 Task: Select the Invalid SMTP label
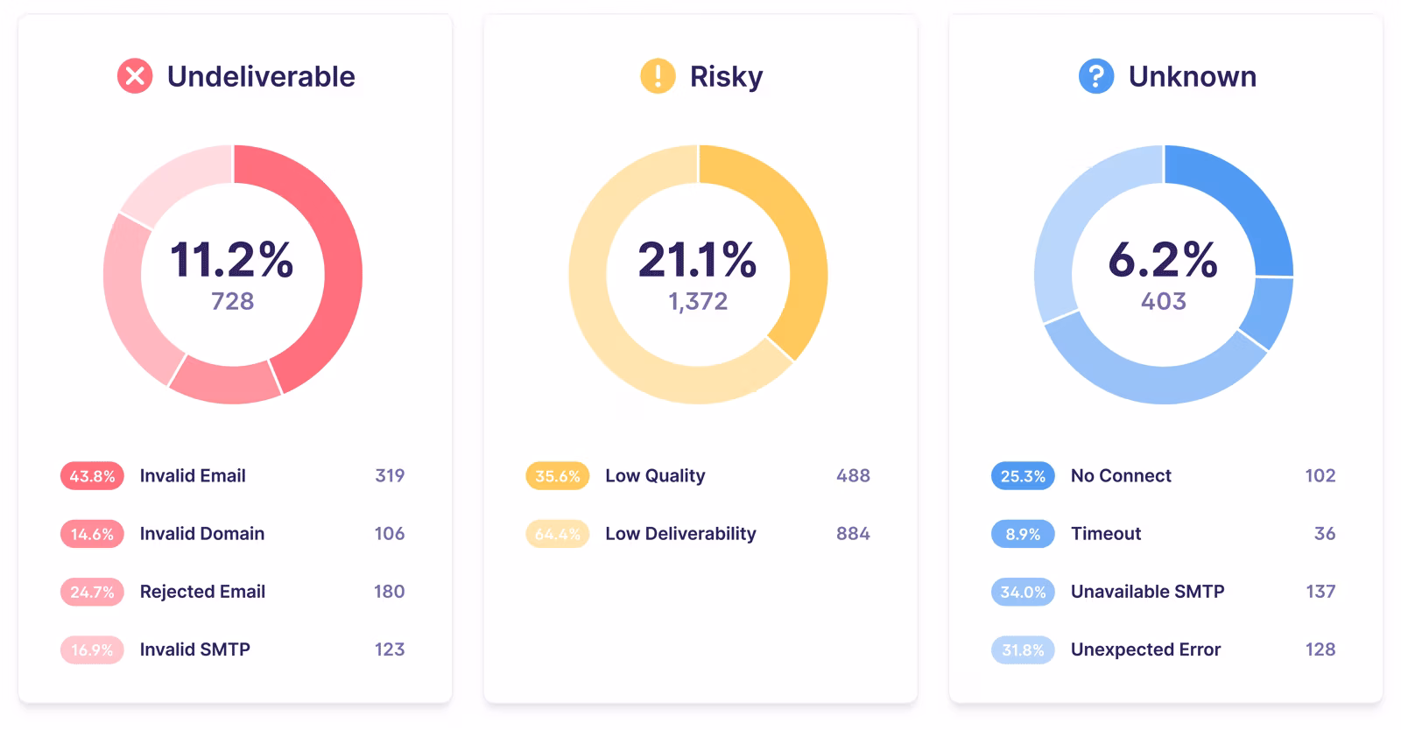195,649
